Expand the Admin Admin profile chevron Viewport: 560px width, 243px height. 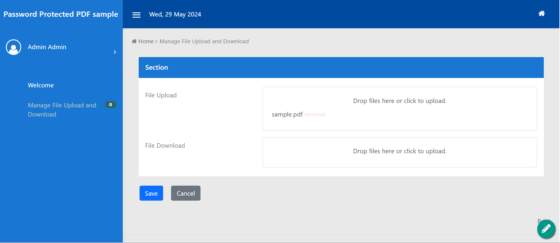click(115, 52)
